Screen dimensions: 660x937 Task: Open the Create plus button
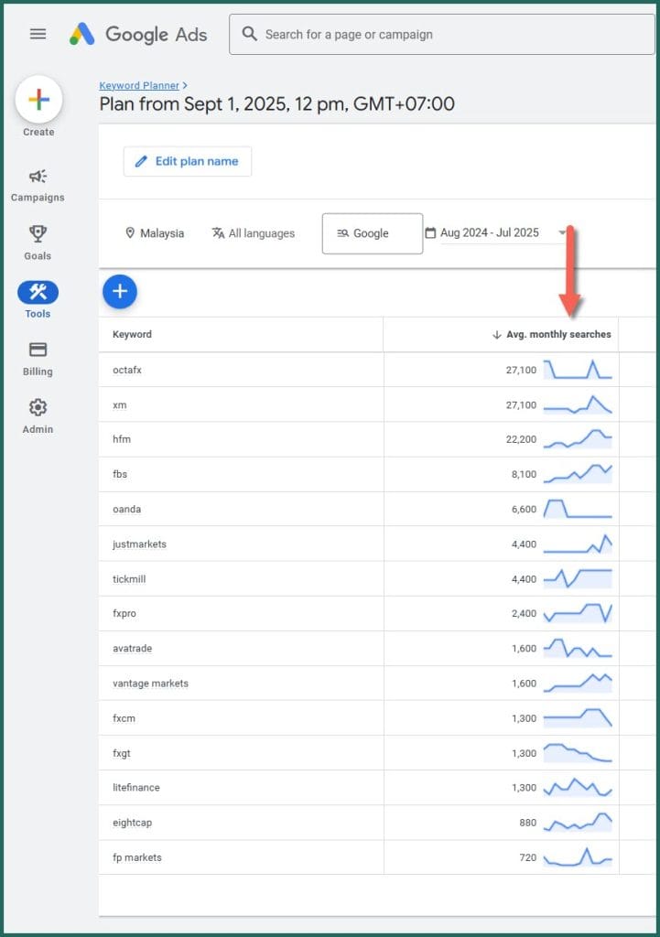coord(38,100)
